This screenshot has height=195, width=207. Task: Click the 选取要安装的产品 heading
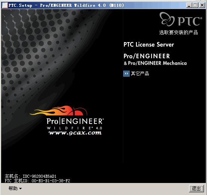[x=178, y=32]
